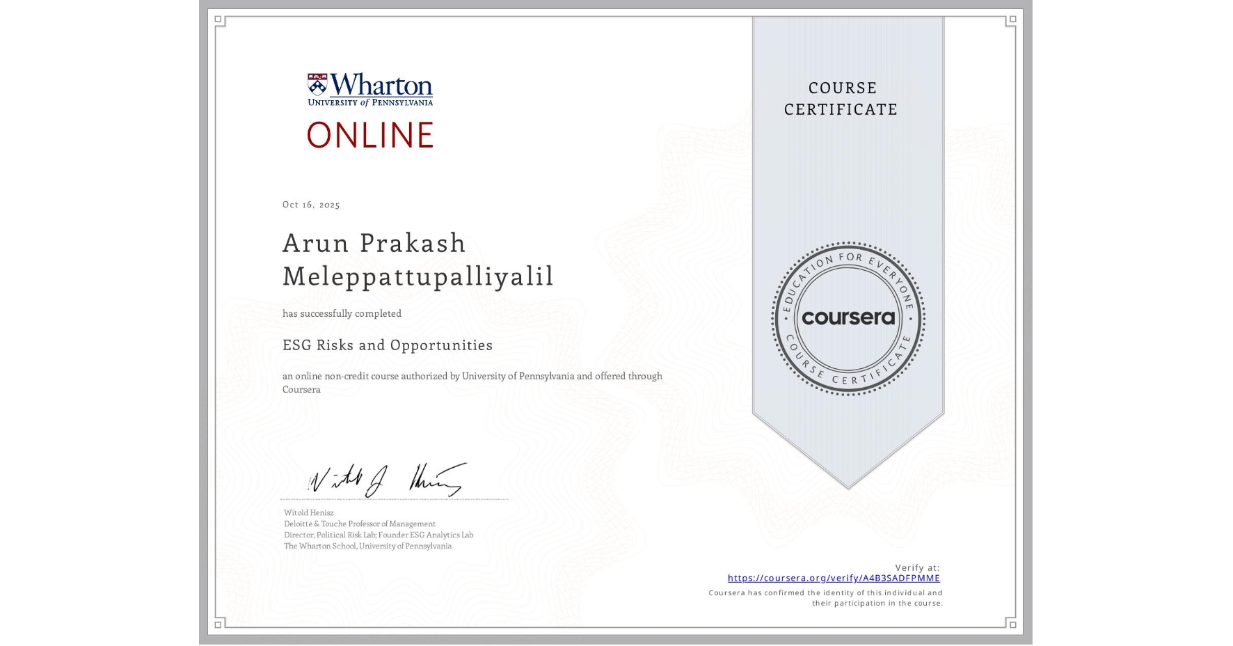1233x646 pixels.
Task: Click the 'Verify at:' label
Action: (917, 568)
